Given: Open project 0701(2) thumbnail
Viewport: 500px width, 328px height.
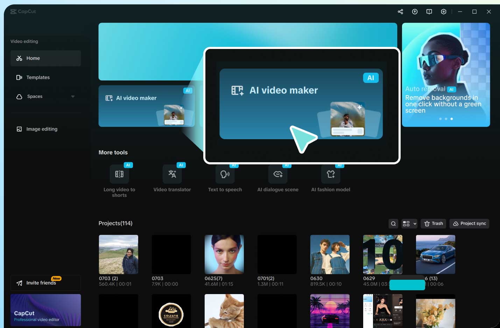Looking at the screenshot, I should (x=277, y=254).
